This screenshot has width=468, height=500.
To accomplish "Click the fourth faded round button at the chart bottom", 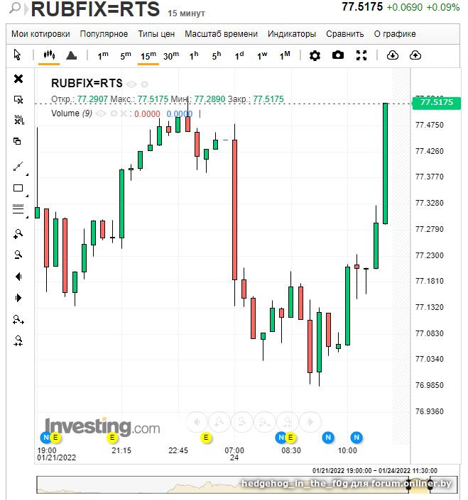I will [x=264, y=422].
